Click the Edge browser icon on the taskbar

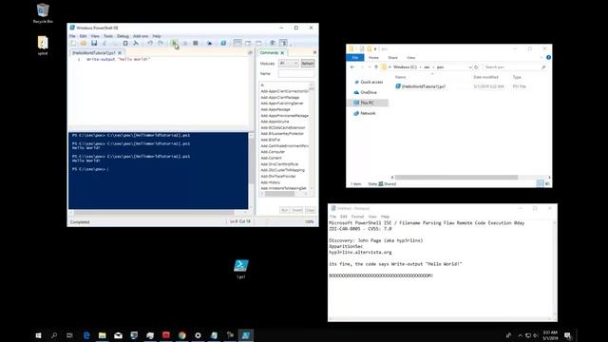click(86, 335)
